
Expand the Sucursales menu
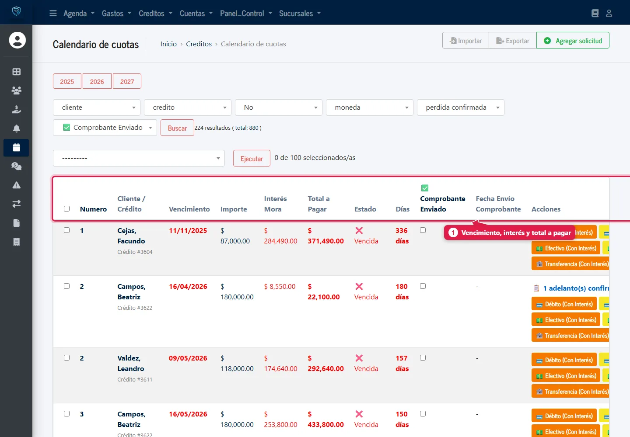[x=300, y=13]
